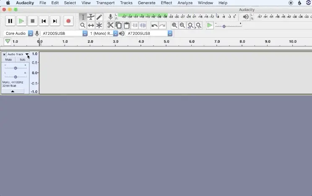This screenshot has width=312, height=196.
Task: Pause playback with the Pause button
Action: coord(10,21)
